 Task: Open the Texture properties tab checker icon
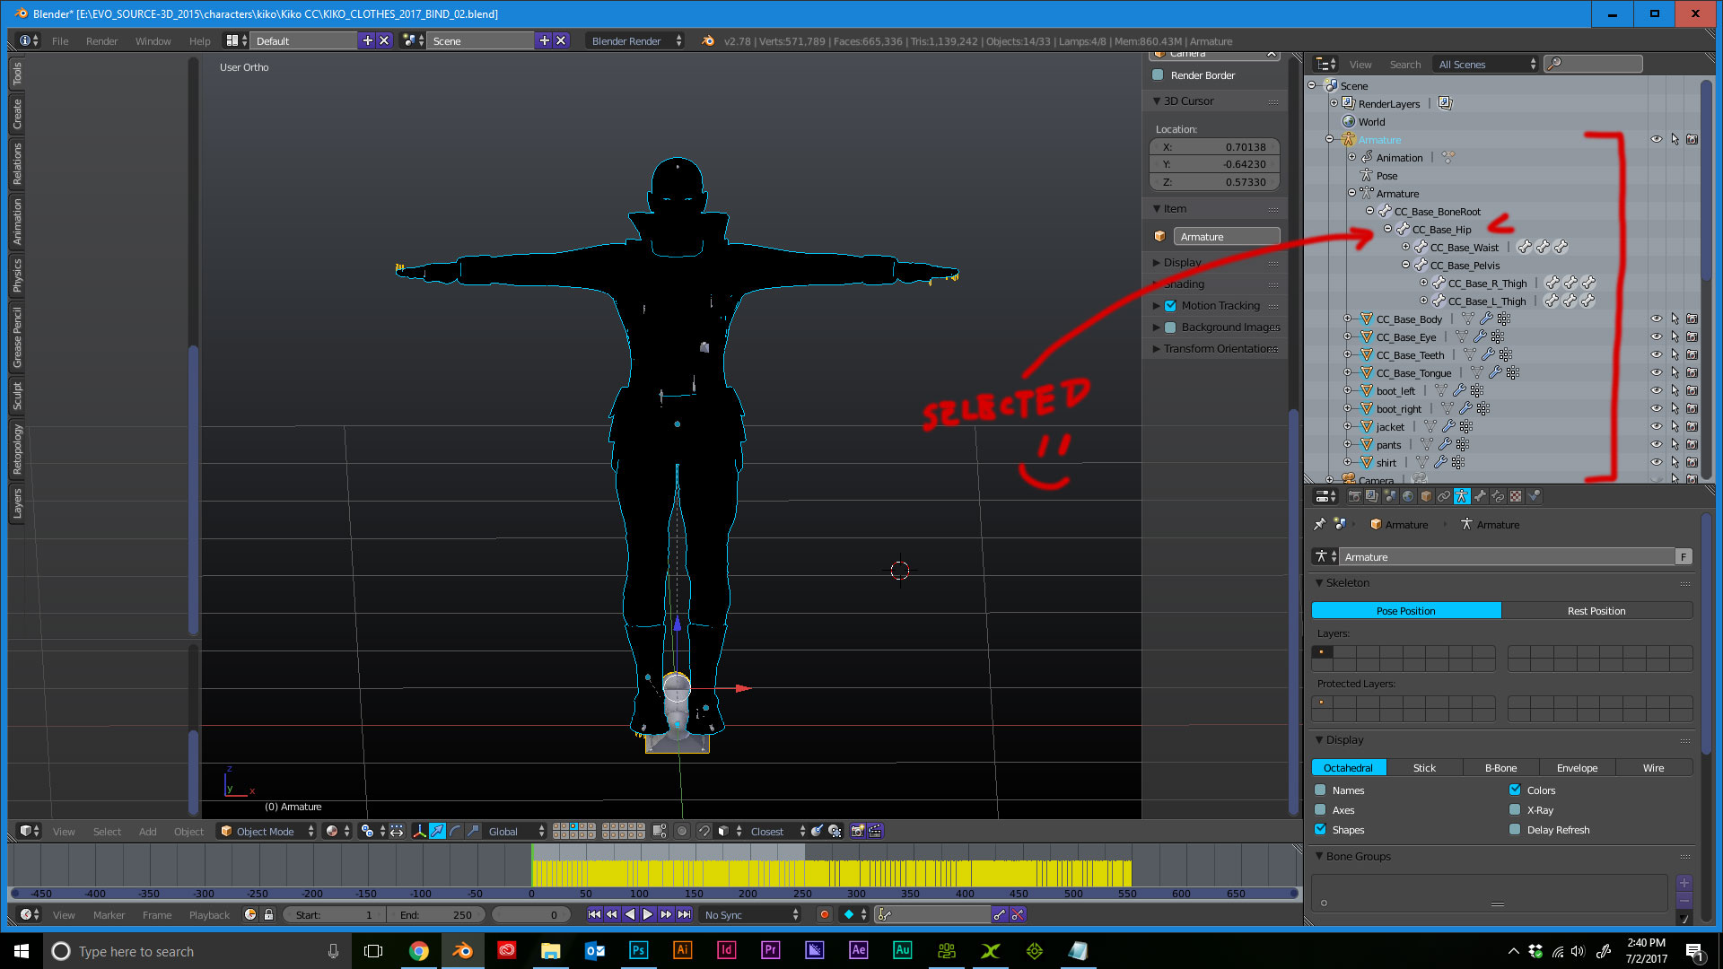click(x=1516, y=496)
